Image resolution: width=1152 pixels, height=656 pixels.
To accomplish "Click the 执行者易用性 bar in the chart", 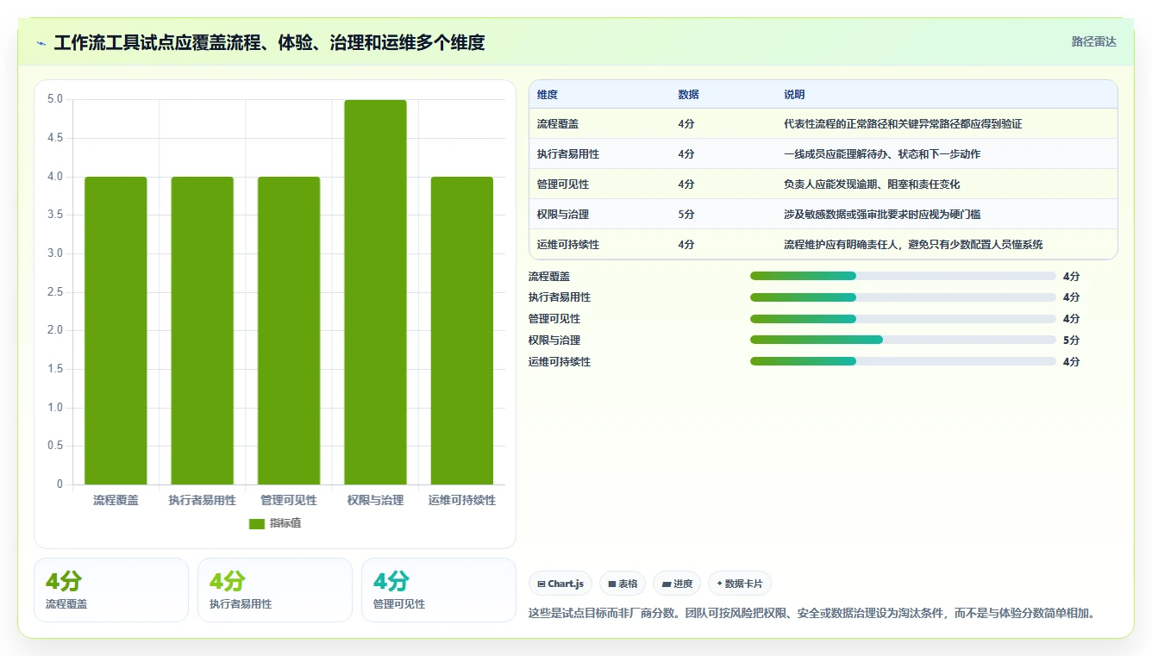I will pos(202,330).
